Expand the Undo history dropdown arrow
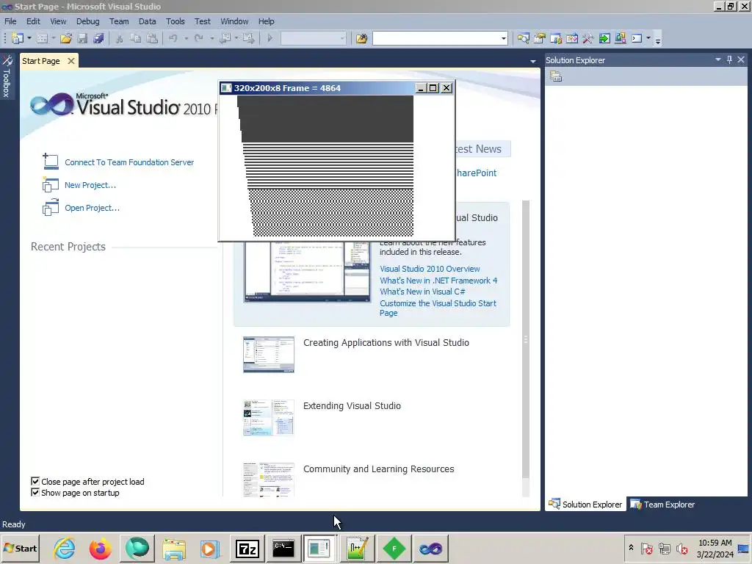752x564 pixels. pyautogui.click(x=186, y=38)
